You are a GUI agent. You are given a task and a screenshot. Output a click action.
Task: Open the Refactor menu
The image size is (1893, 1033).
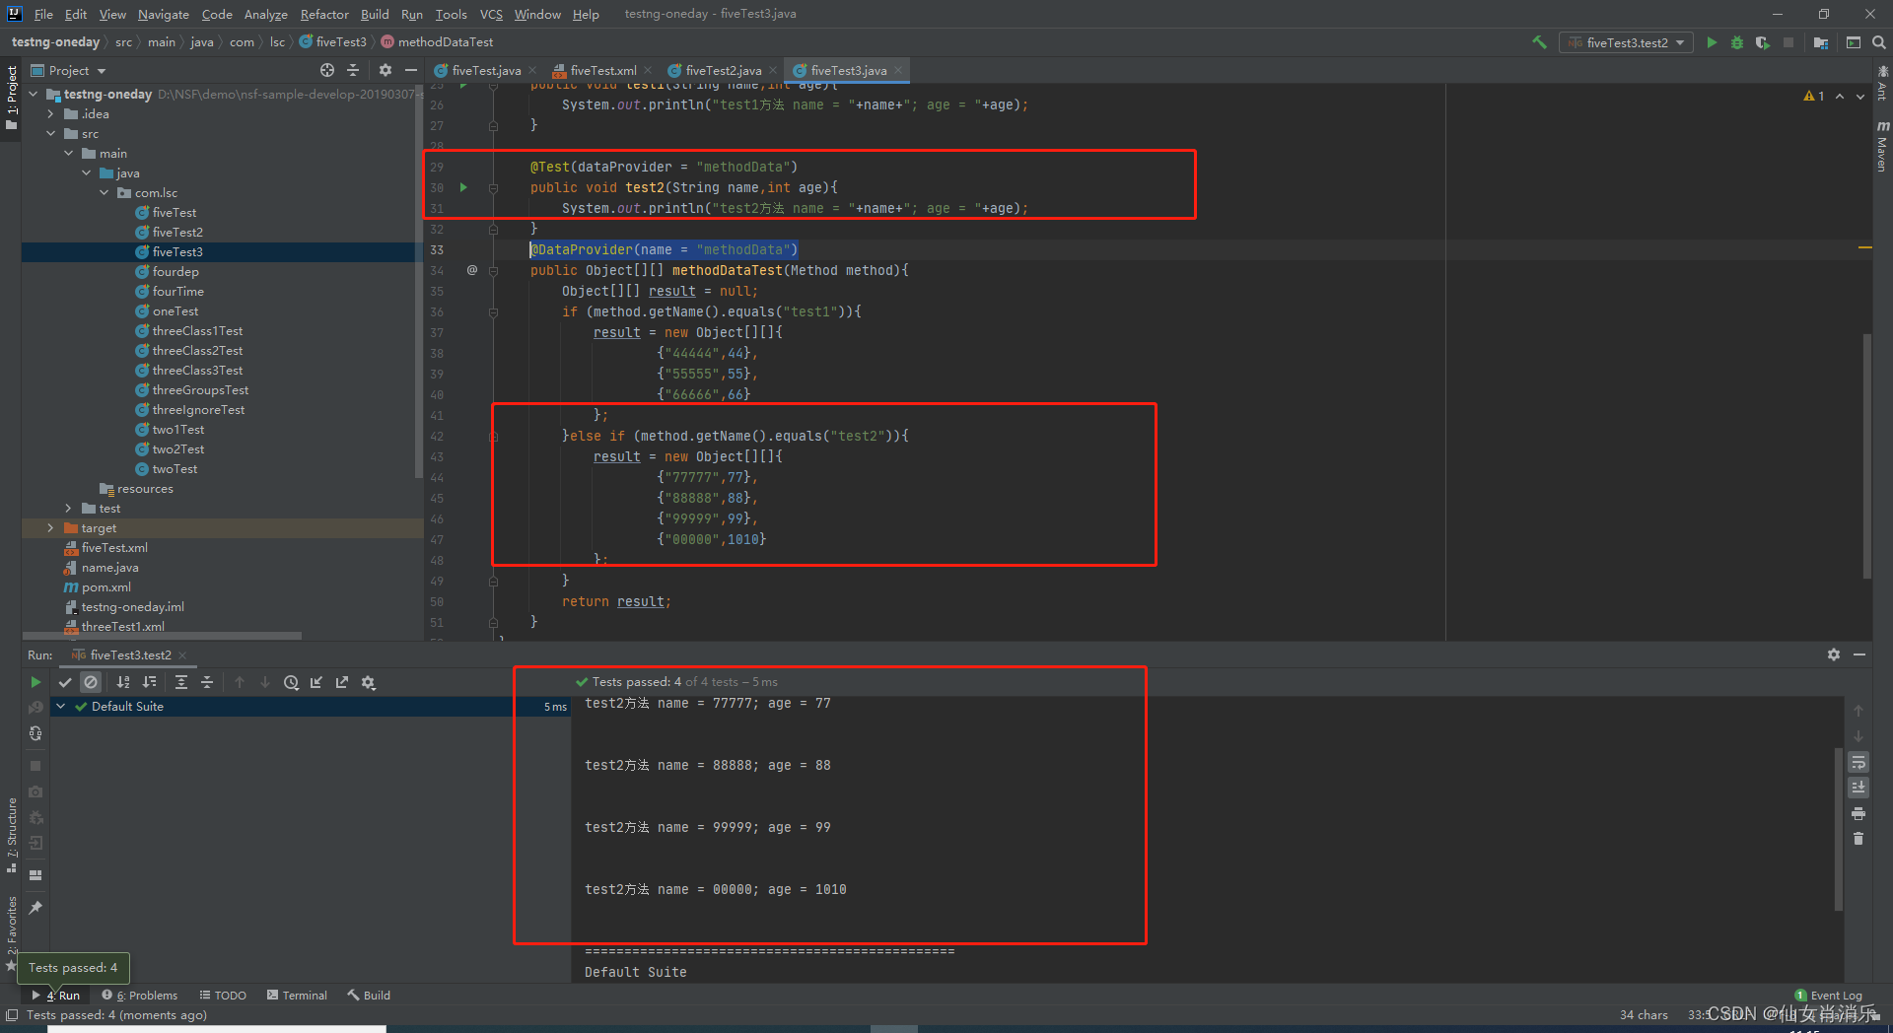pyautogui.click(x=324, y=14)
